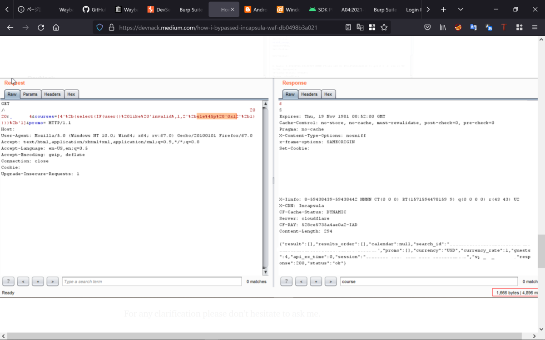This screenshot has height=340, width=545.
Task: Save page to Pocket
Action: point(427,28)
